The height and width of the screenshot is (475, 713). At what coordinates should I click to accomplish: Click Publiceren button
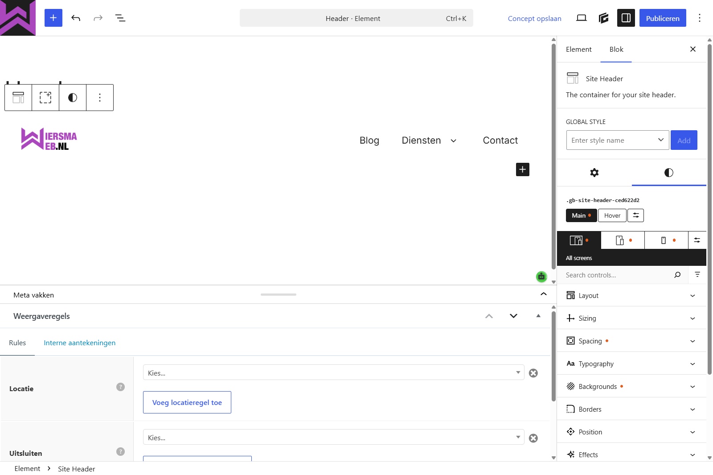tap(663, 18)
